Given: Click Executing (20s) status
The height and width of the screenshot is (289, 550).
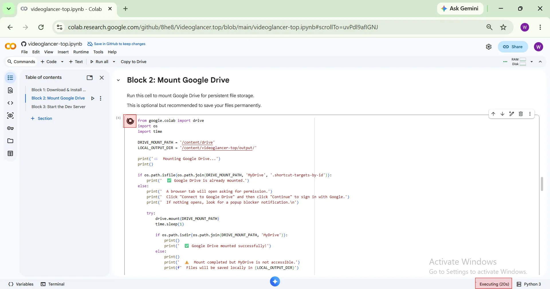Looking at the screenshot, I should 494,284.
